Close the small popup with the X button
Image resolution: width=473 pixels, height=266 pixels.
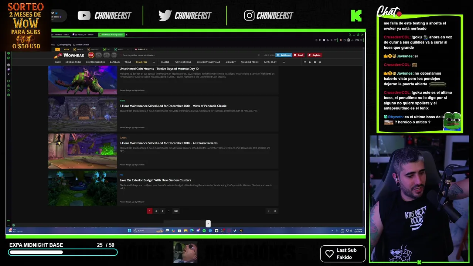pos(208,224)
